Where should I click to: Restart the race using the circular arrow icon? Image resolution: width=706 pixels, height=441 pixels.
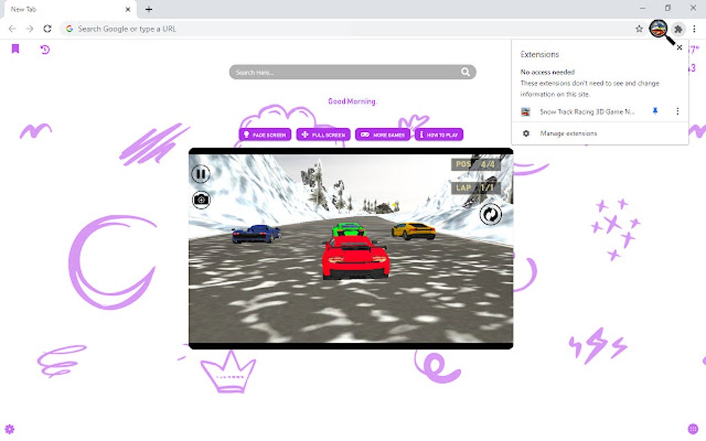[491, 215]
